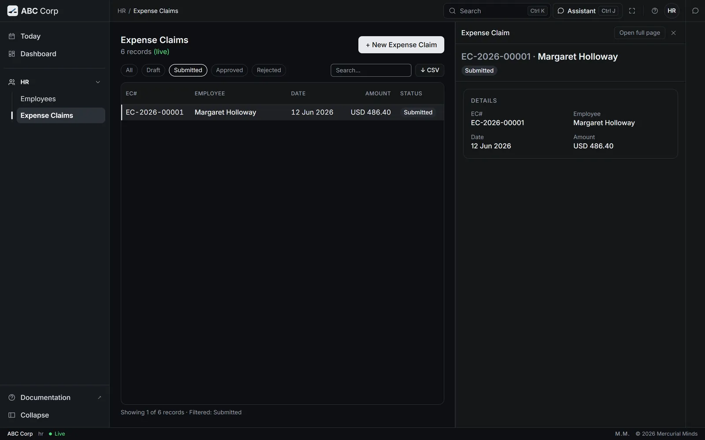Close the Expense Claim side panel
The image size is (705, 440).
pos(673,33)
